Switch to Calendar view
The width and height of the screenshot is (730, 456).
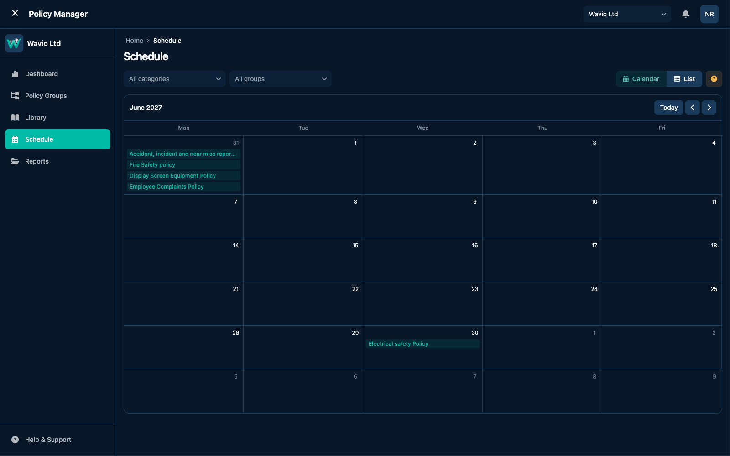coord(641,79)
